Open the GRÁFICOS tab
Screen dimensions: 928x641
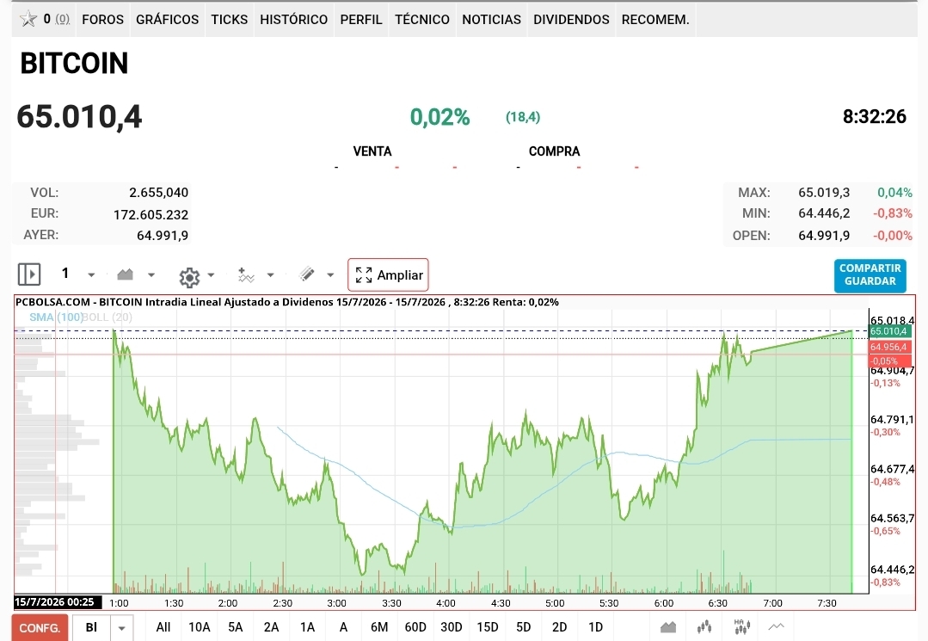(x=168, y=20)
